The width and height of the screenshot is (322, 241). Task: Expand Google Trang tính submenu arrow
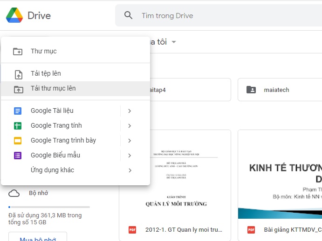point(130,126)
